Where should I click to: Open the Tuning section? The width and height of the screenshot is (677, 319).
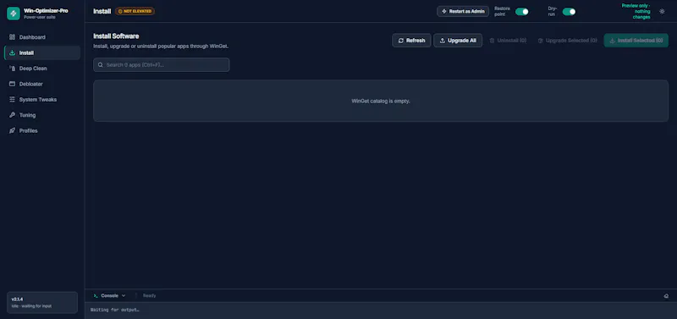pyautogui.click(x=42, y=115)
